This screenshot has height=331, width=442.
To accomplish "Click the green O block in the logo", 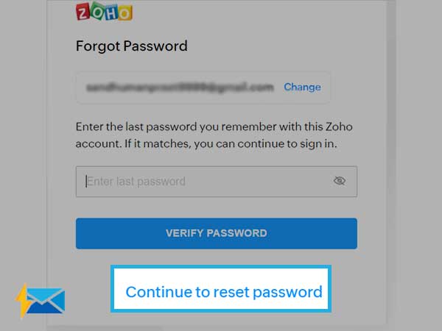I will point(97,10).
